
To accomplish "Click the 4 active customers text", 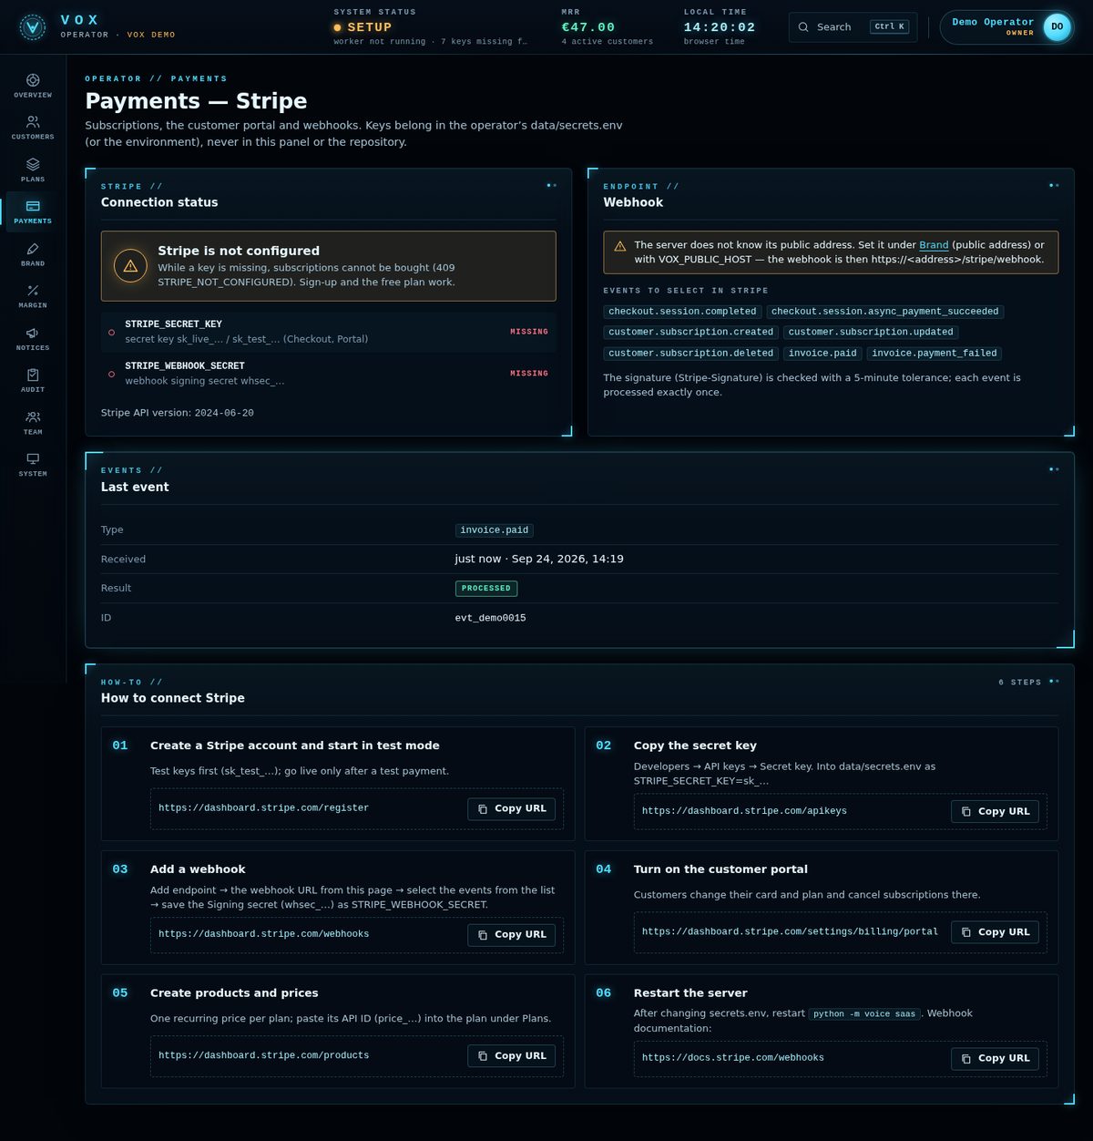I will coord(607,42).
